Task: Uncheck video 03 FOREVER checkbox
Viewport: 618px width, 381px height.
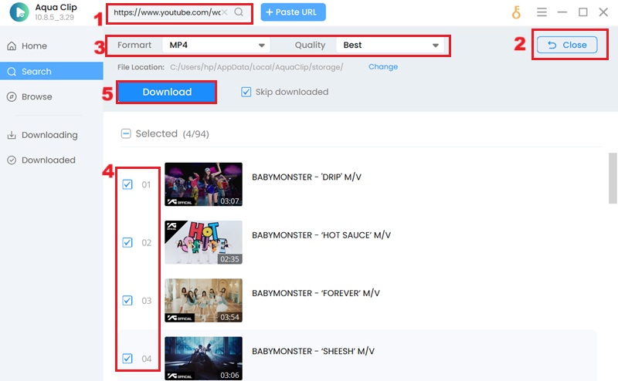Action: coord(127,300)
